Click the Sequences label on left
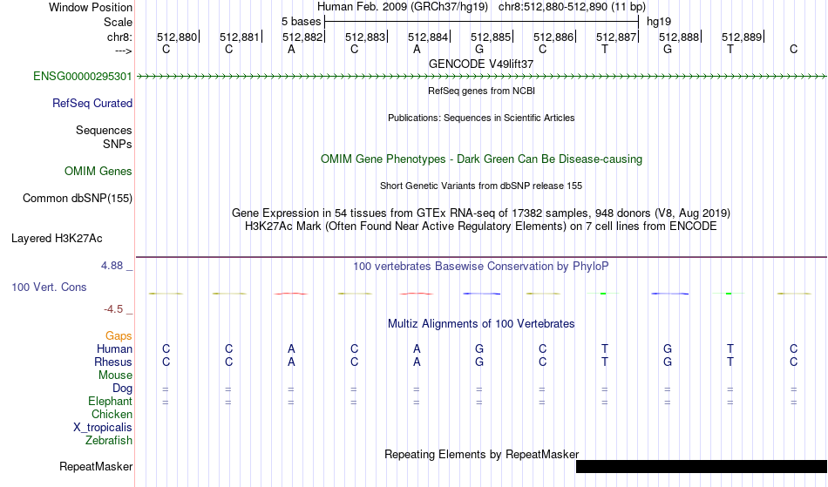Image resolution: width=828 pixels, height=487 pixels. (104, 131)
